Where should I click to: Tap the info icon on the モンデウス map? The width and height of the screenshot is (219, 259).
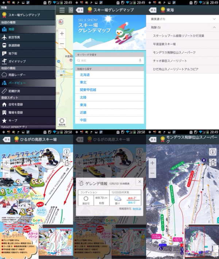tap(213, 152)
